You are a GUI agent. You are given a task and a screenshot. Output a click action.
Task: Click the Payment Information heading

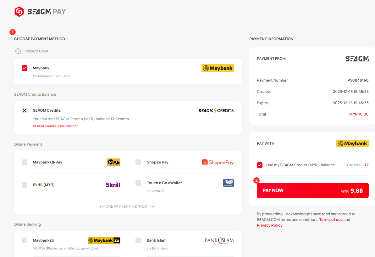(x=271, y=39)
